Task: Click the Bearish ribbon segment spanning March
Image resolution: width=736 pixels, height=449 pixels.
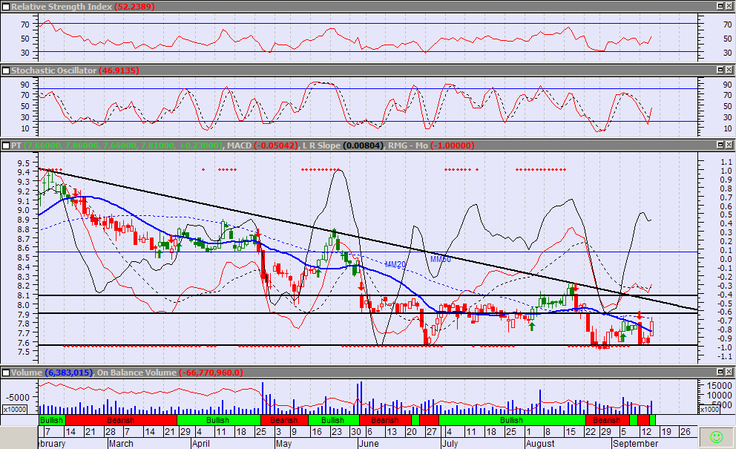Action: tap(121, 420)
